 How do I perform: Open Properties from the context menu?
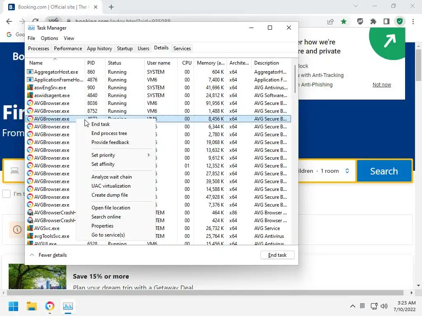tap(116, 226)
